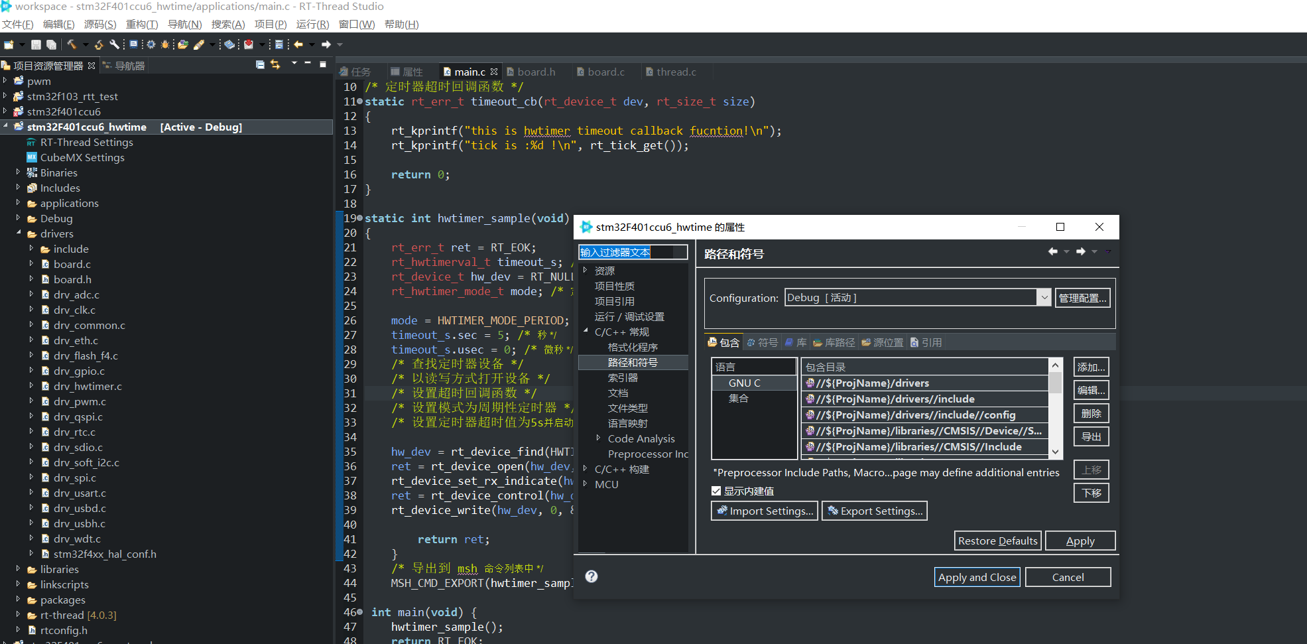The height and width of the screenshot is (644, 1307).
Task: Maximize the project explorer panel
Action: click(x=323, y=64)
